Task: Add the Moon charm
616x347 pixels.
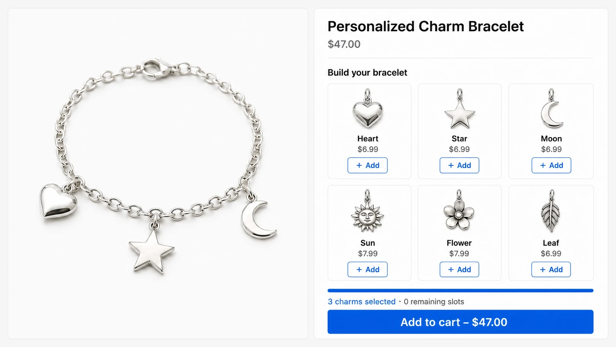Action: pyautogui.click(x=551, y=165)
